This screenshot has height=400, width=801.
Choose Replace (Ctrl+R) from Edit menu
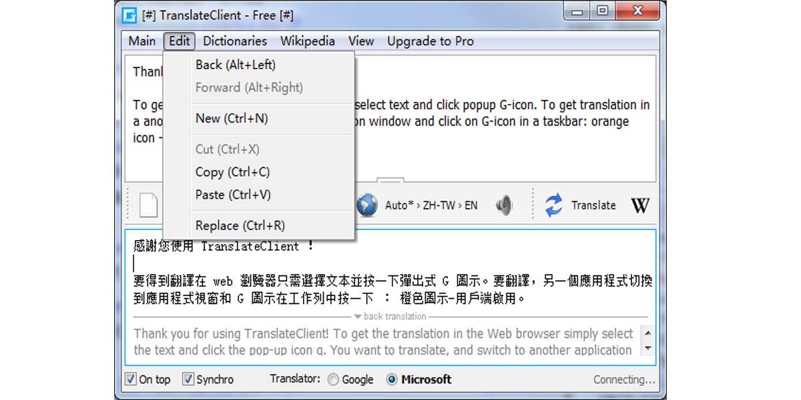point(259,225)
